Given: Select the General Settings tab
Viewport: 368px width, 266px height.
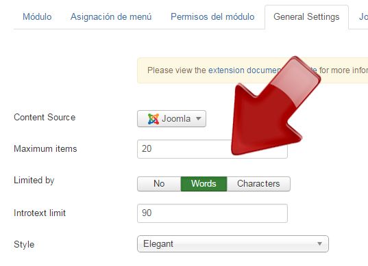Looking at the screenshot, I should (x=306, y=17).
